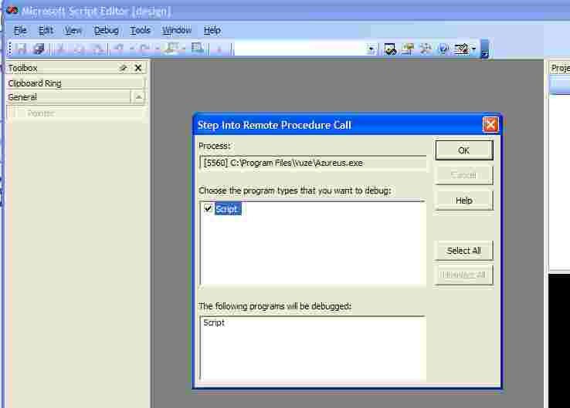Open the Tools menu
The height and width of the screenshot is (408, 570).
(141, 30)
